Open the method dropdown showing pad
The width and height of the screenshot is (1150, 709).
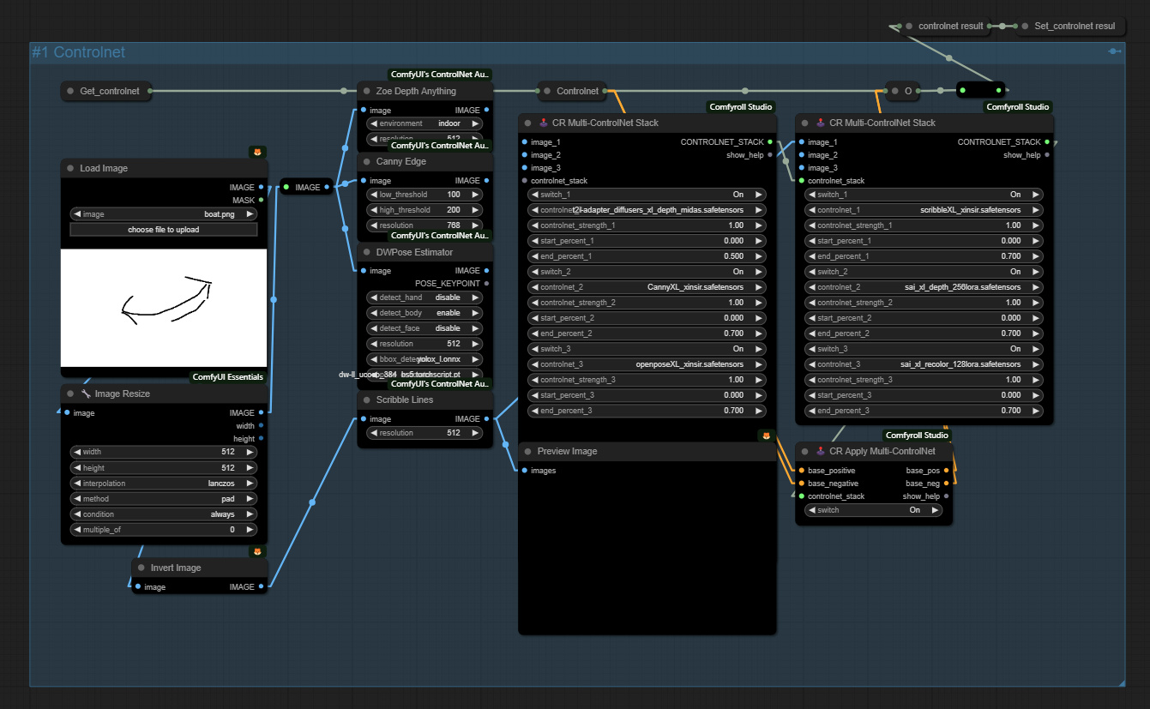tap(163, 498)
